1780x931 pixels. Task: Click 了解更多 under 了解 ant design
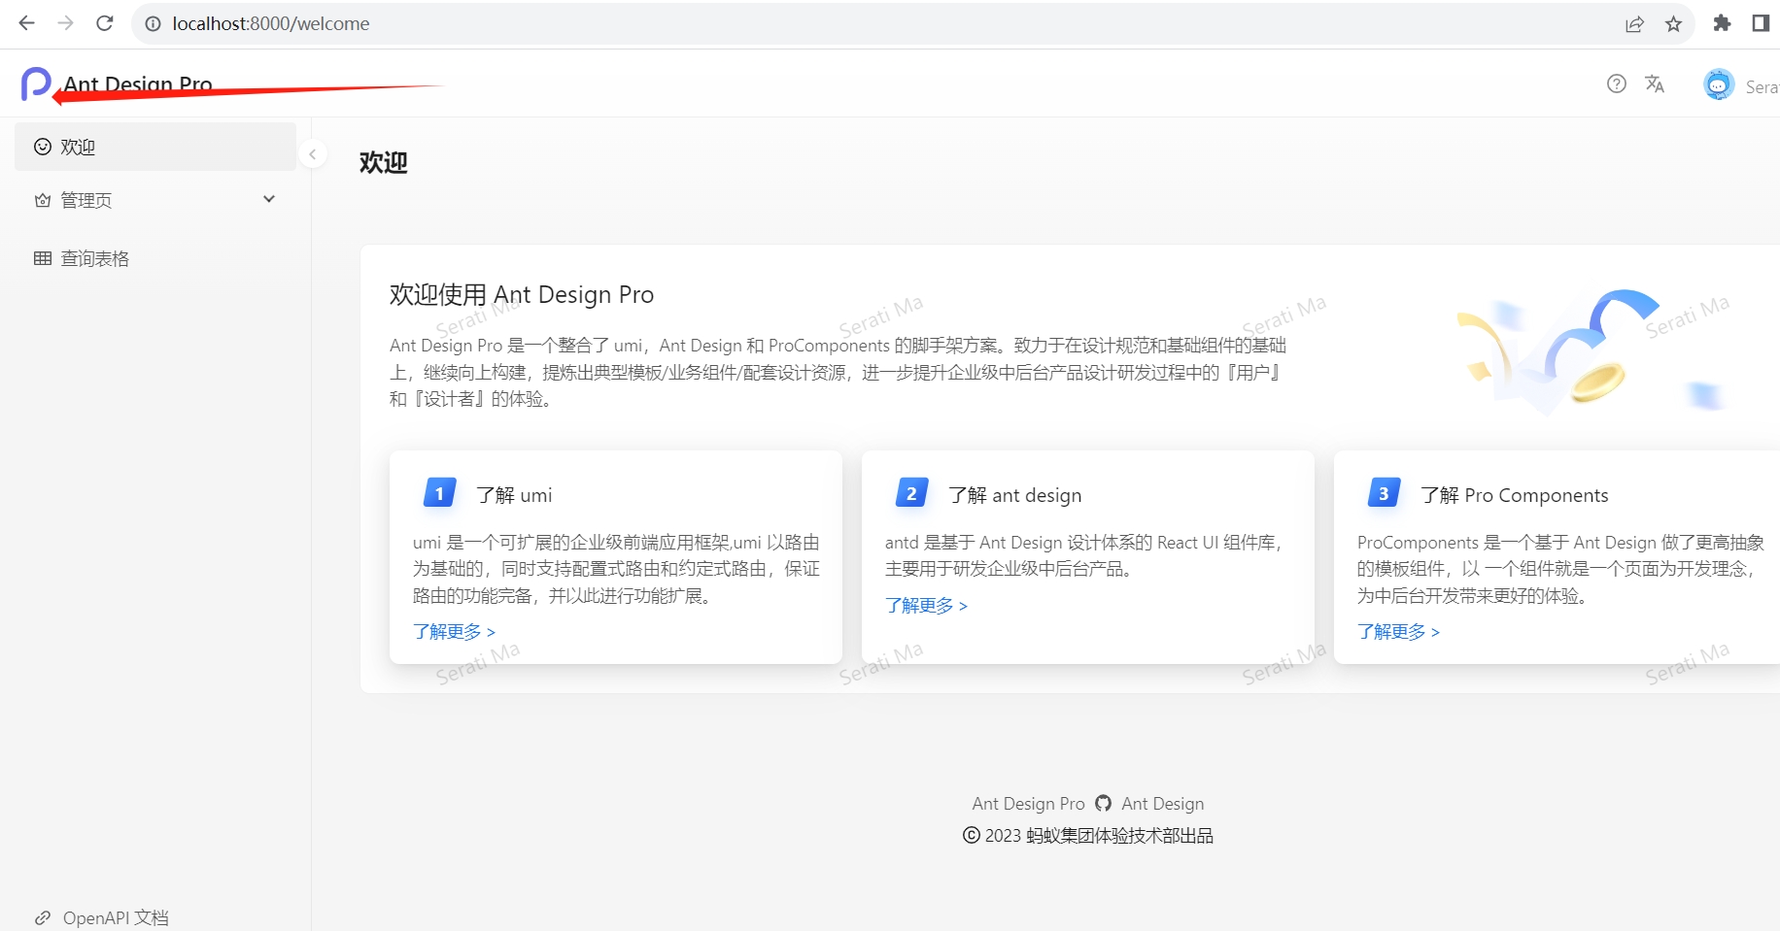[926, 606]
